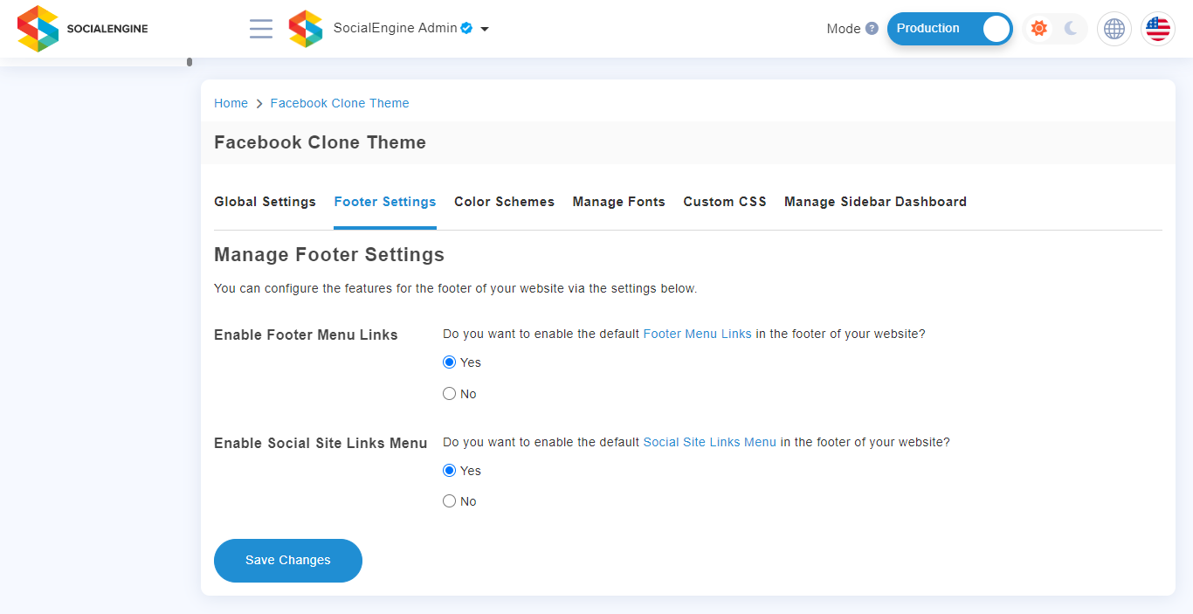This screenshot has height=614, width=1193.
Task: Select No for Enable Footer Menu Links
Action: pyautogui.click(x=450, y=394)
